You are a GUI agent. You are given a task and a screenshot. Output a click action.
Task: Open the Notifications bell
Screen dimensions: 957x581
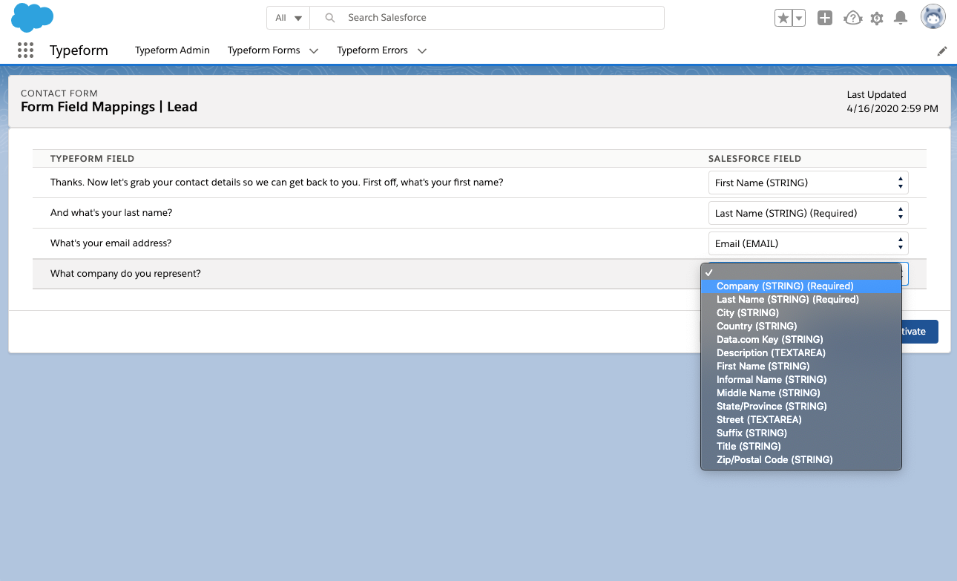coord(901,18)
